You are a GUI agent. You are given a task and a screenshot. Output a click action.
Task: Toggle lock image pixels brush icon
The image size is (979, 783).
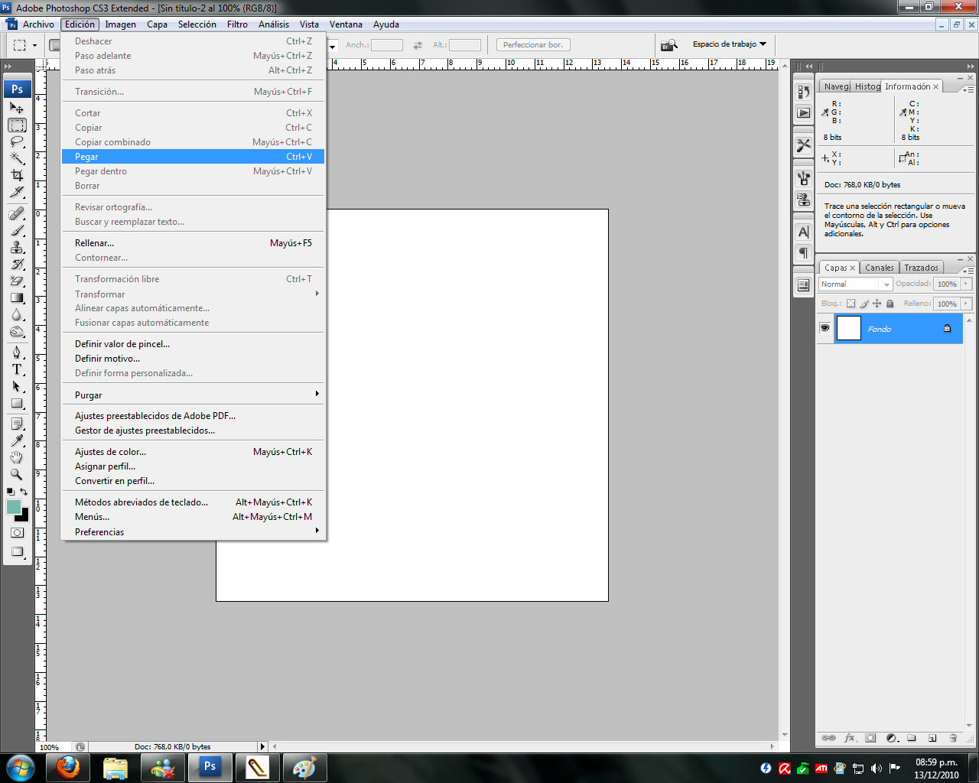[864, 304]
